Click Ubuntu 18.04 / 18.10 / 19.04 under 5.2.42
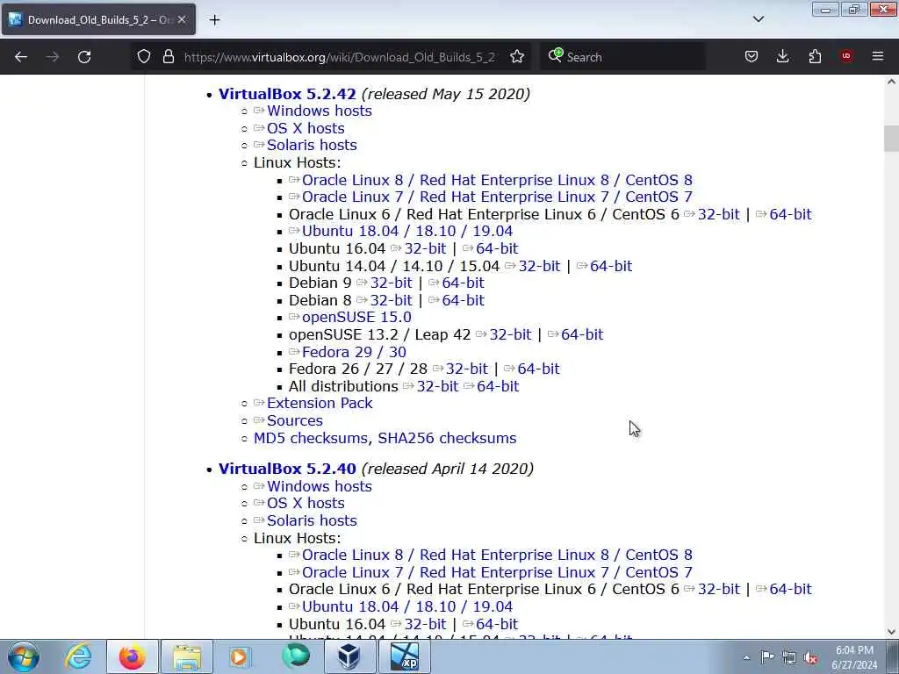 [x=407, y=231]
